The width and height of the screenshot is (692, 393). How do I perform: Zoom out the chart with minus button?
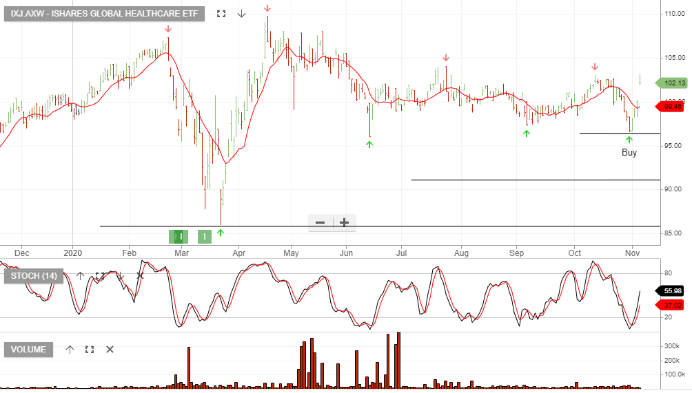[320, 222]
